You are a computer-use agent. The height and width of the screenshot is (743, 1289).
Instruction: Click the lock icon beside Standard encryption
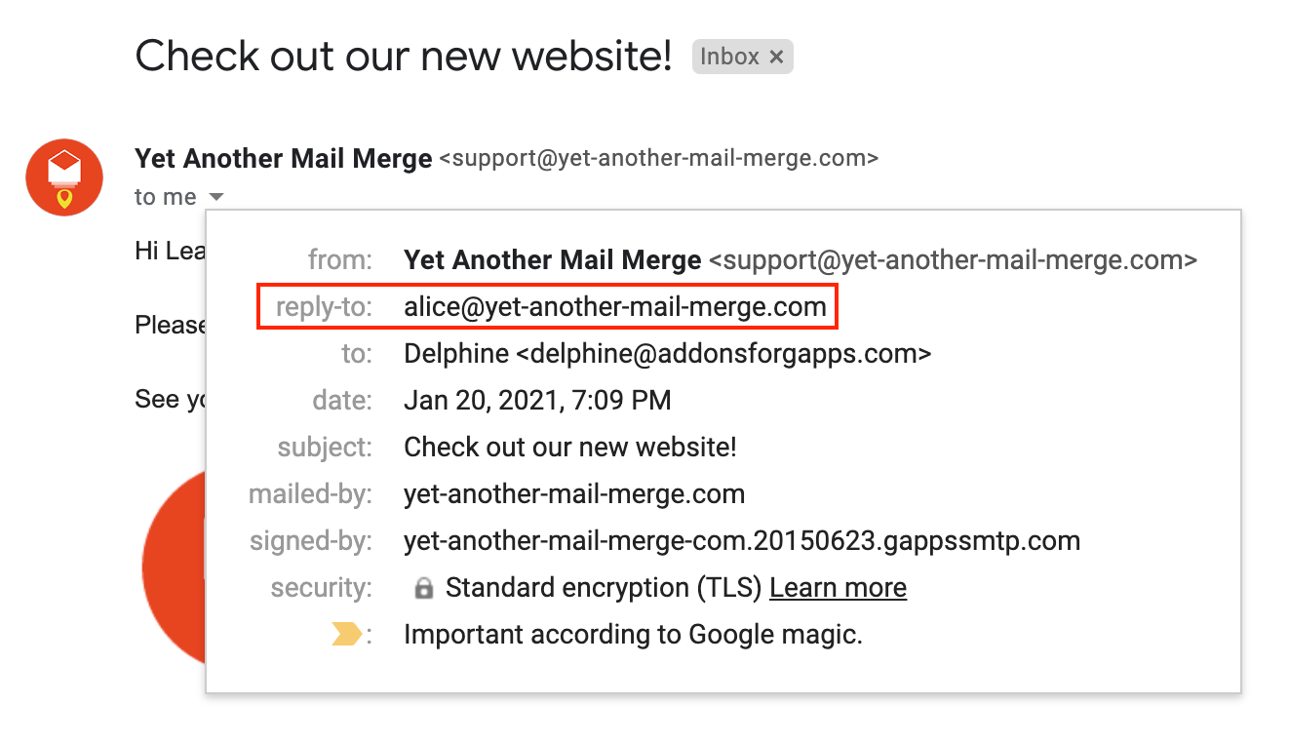tap(423, 589)
